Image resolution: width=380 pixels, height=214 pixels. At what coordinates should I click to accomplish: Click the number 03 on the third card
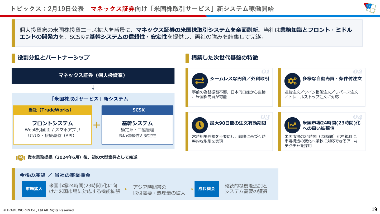click(265, 117)
